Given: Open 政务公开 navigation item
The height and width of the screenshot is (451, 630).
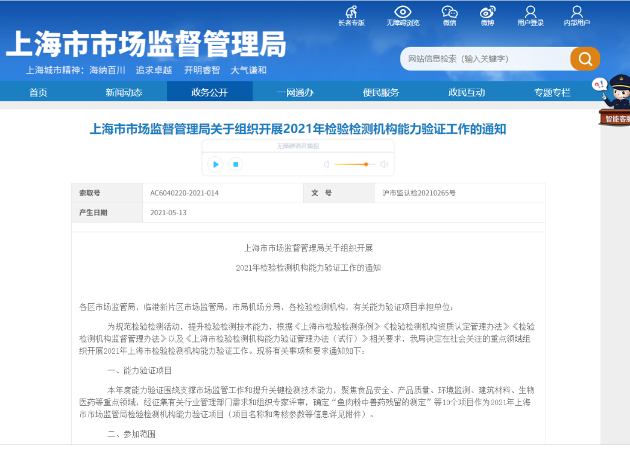Looking at the screenshot, I should tap(210, 92).
